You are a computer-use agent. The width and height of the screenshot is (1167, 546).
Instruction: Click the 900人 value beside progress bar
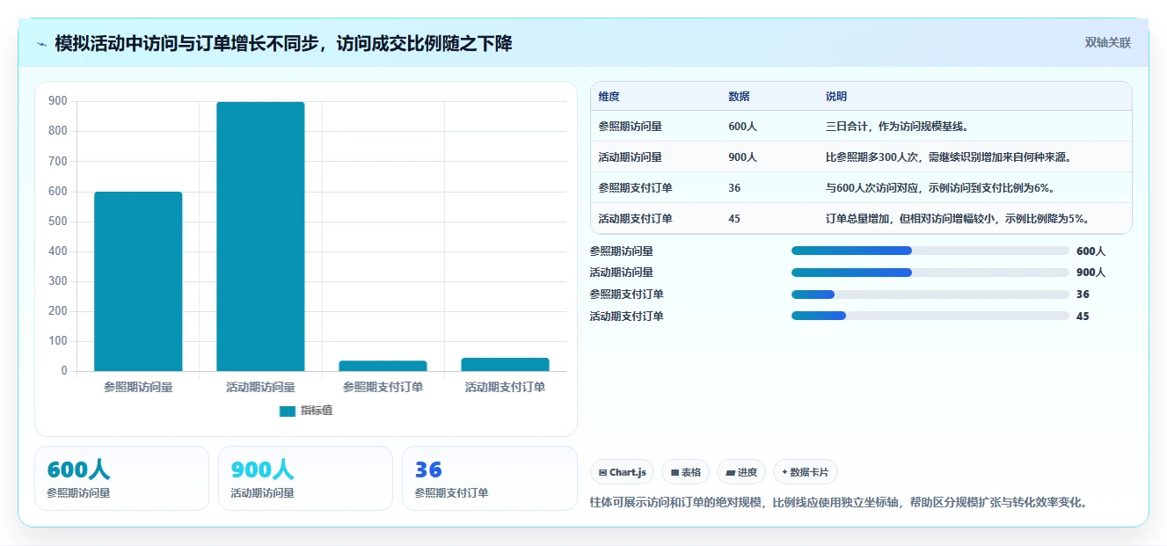click(x=1090, y=273)
